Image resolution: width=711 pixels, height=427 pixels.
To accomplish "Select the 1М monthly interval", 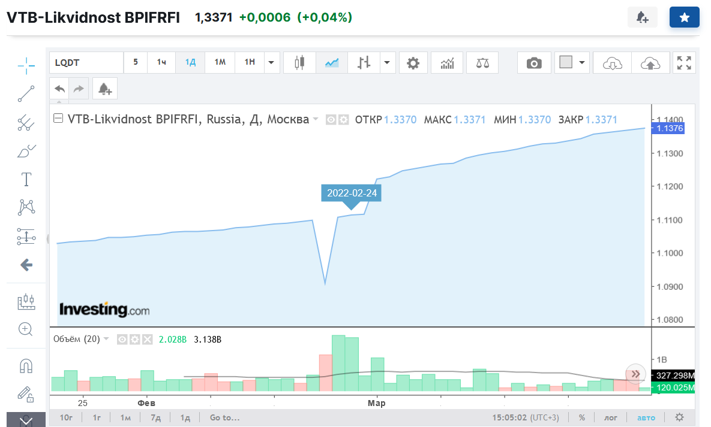I will click(x=220, y=62).
